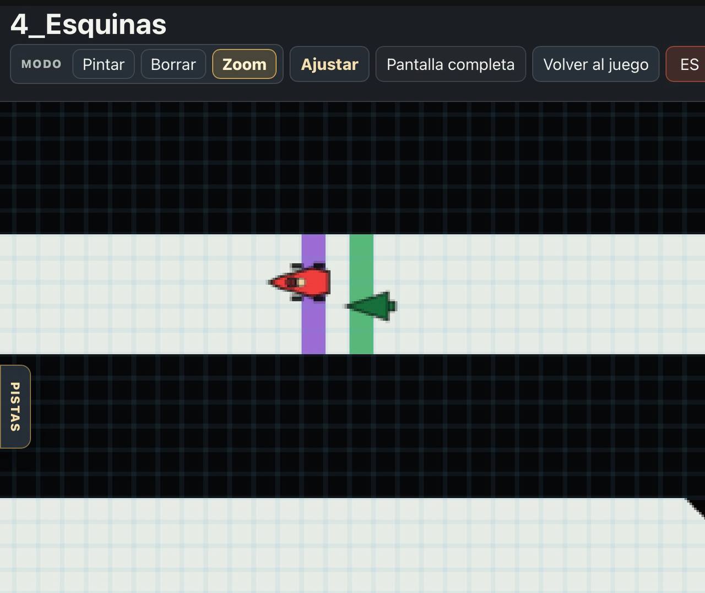Click the green arrow car sprite

coord(371,306)
